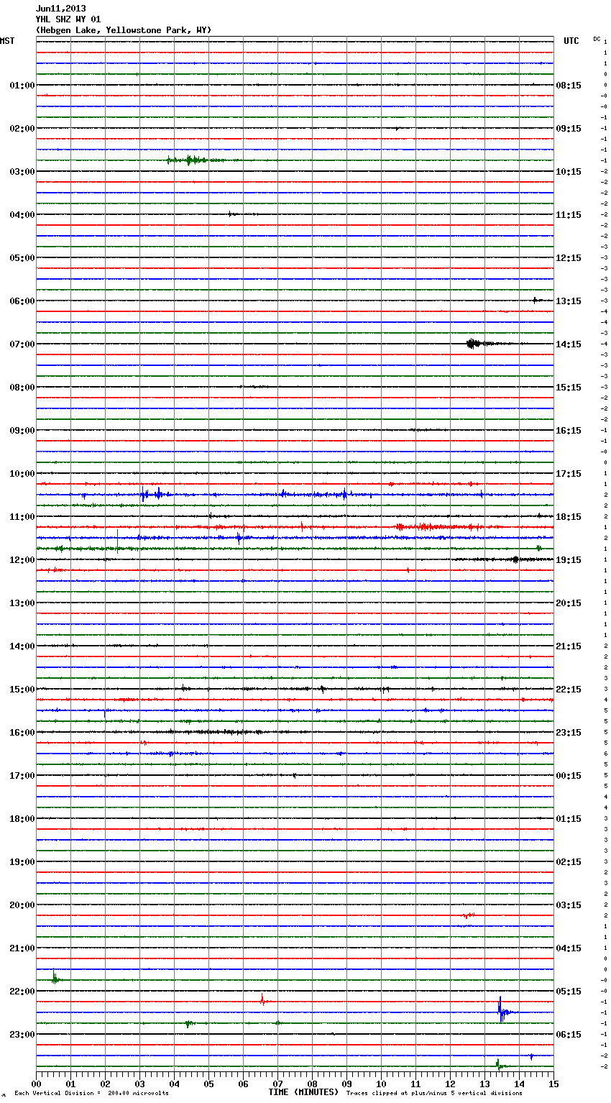Click the 02:15 UTC time label
The width and height of the screenshot is (611, 1103).
pyautogui.click(x=569, y=862)
